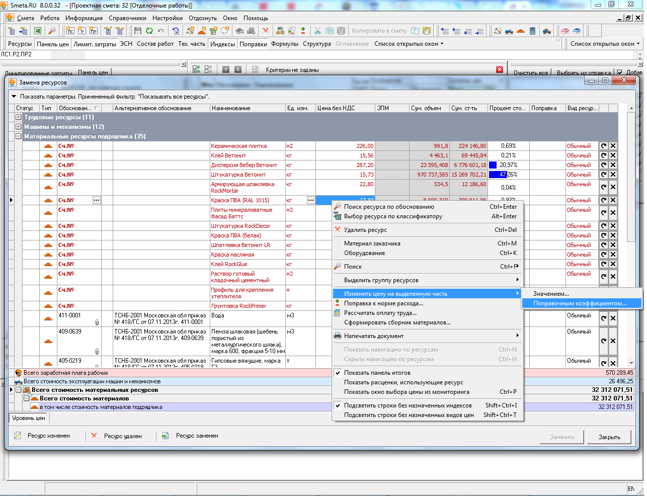The image size is (647, 498).
Task: Expand Машины и механизмы (12) group
Action: pos(19,127)
